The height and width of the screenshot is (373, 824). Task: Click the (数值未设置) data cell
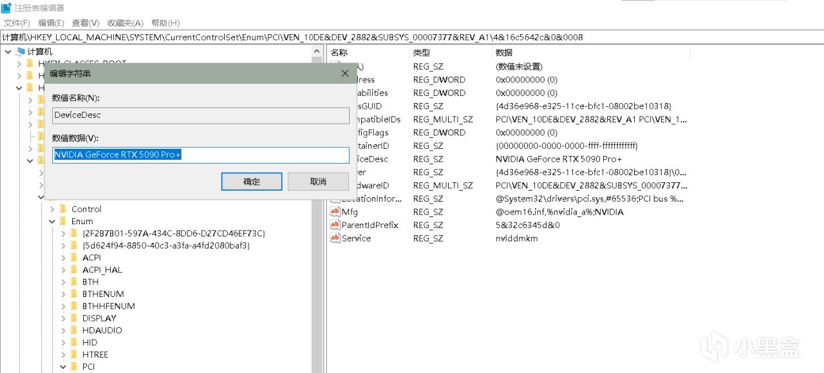click(519, 66)
